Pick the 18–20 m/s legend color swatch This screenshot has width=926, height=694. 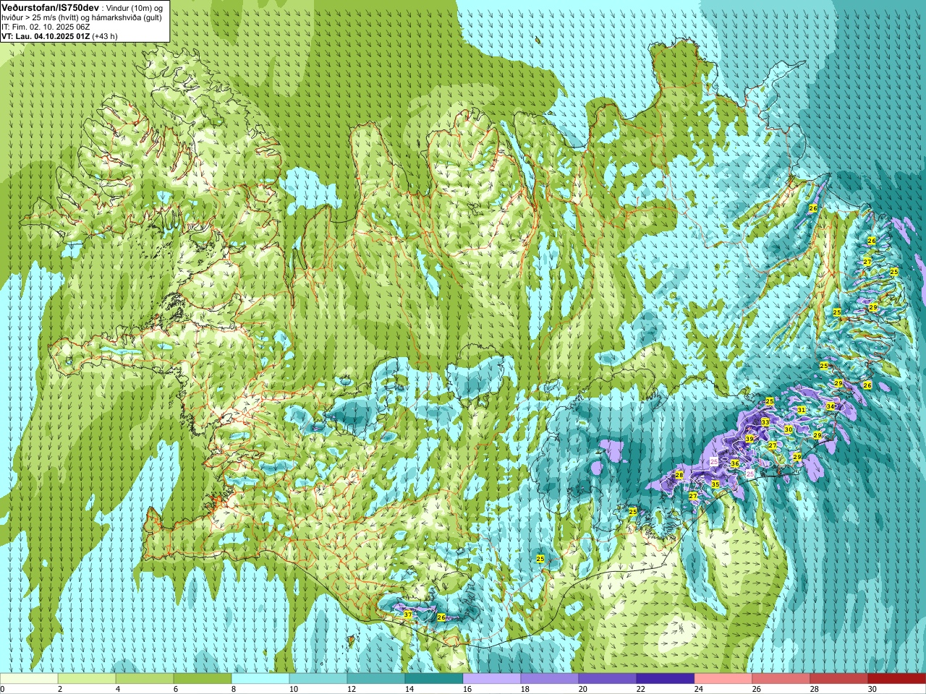tap(550, 679)
